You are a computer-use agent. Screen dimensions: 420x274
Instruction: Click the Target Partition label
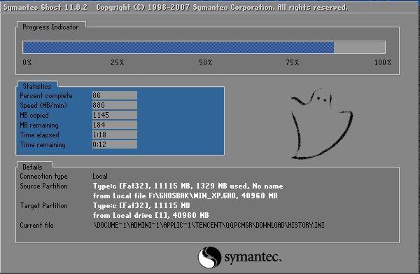pos(43,205)
